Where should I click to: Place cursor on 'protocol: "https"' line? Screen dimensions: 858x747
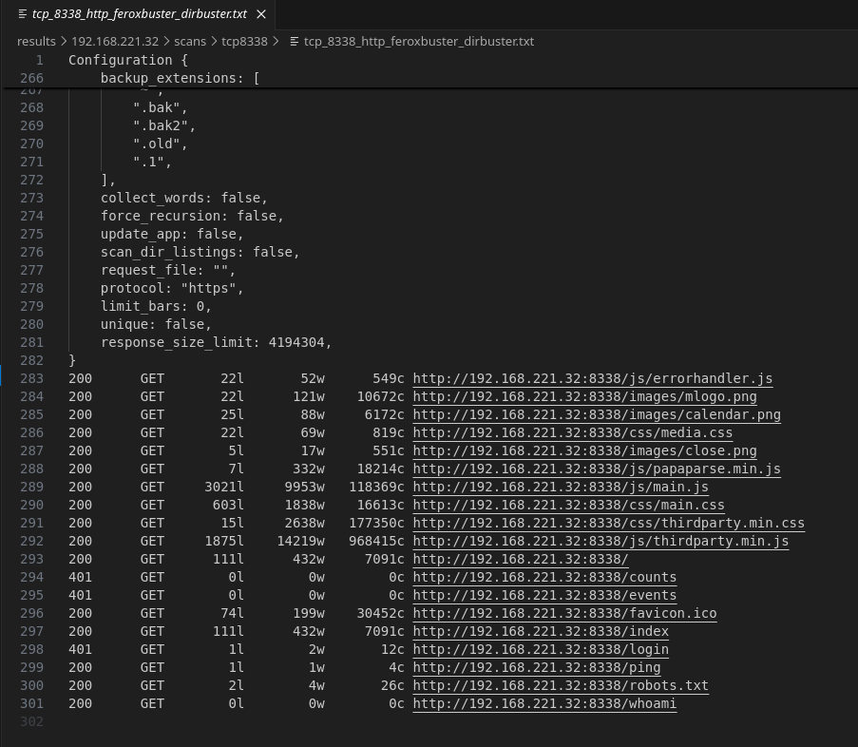point(172,288)
